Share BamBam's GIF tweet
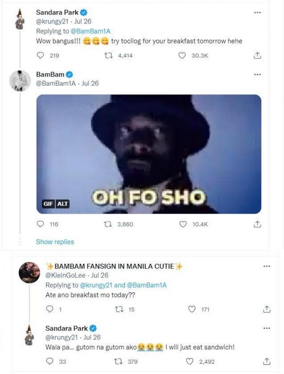This screenshot has height=374, width=284. [x=258, y=224]
